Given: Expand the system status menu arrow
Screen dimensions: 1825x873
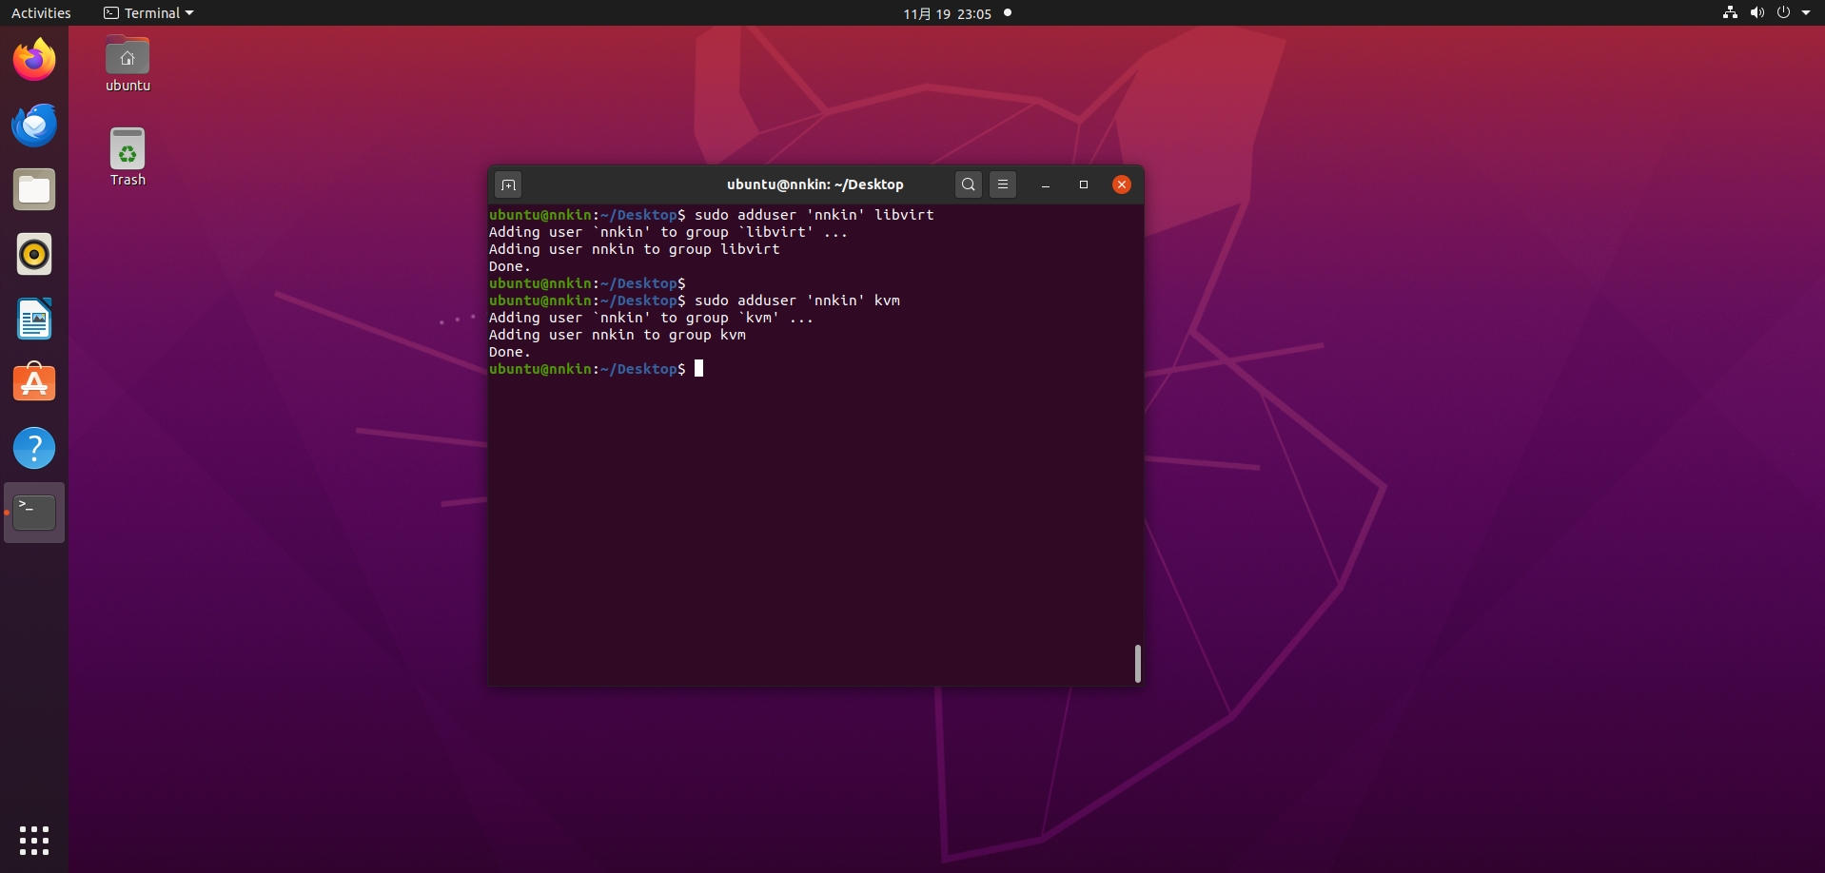Looking at the screenshot, I should tap(1806, 13).
